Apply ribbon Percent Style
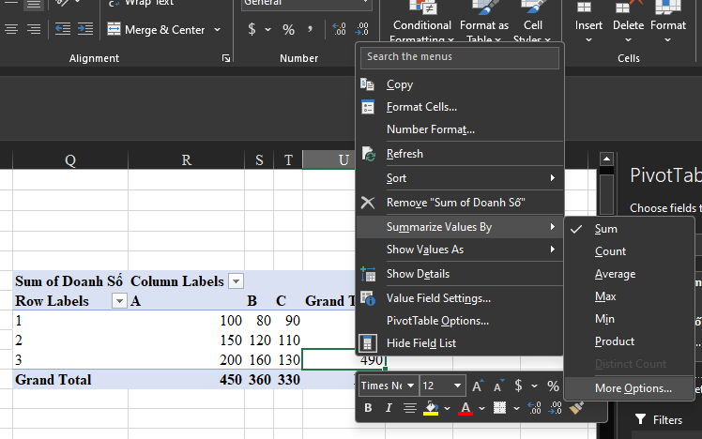 coord(288,29)
